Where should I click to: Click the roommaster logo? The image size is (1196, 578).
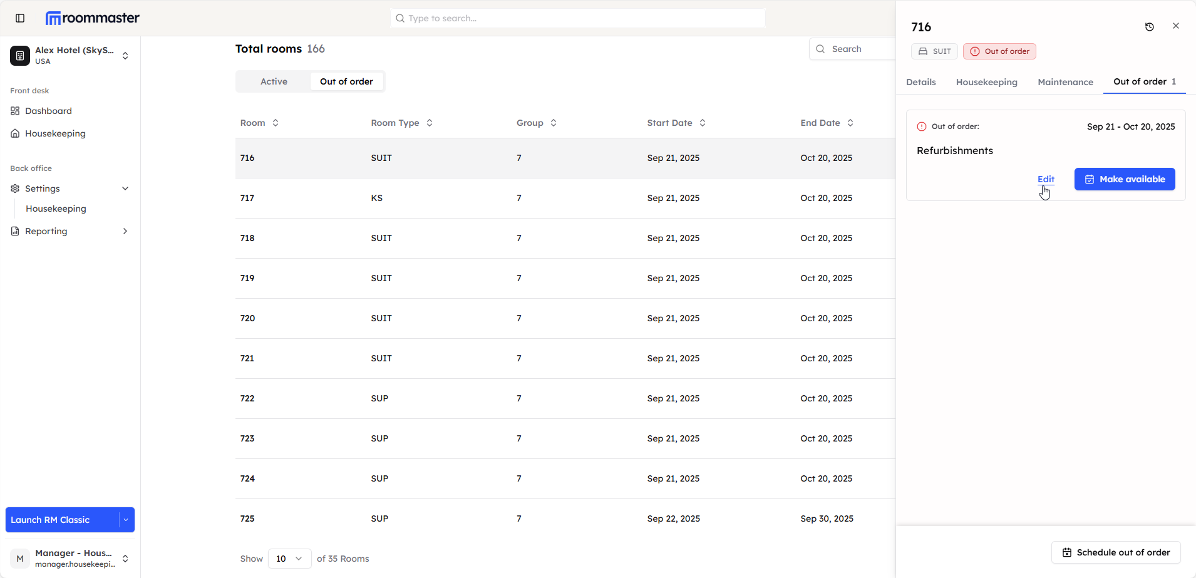pos(93,18)
